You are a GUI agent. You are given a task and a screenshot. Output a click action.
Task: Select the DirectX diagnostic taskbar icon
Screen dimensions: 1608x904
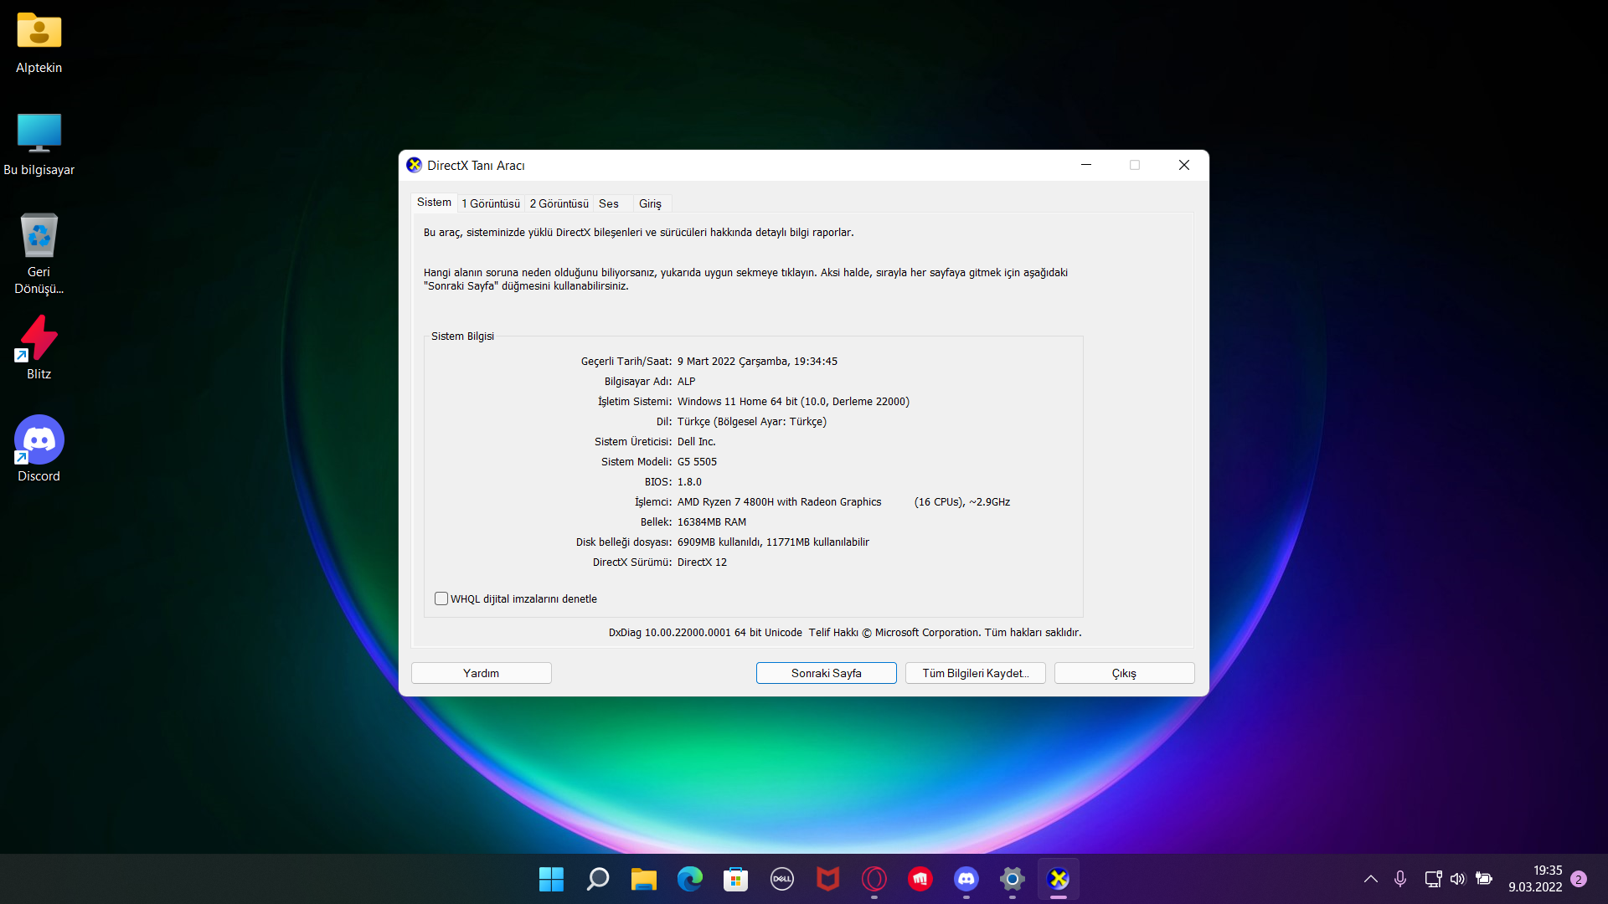click(x=1059, y=879)
